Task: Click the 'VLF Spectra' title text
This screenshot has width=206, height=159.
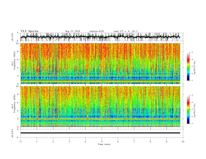Action: (x=29, y=31)
